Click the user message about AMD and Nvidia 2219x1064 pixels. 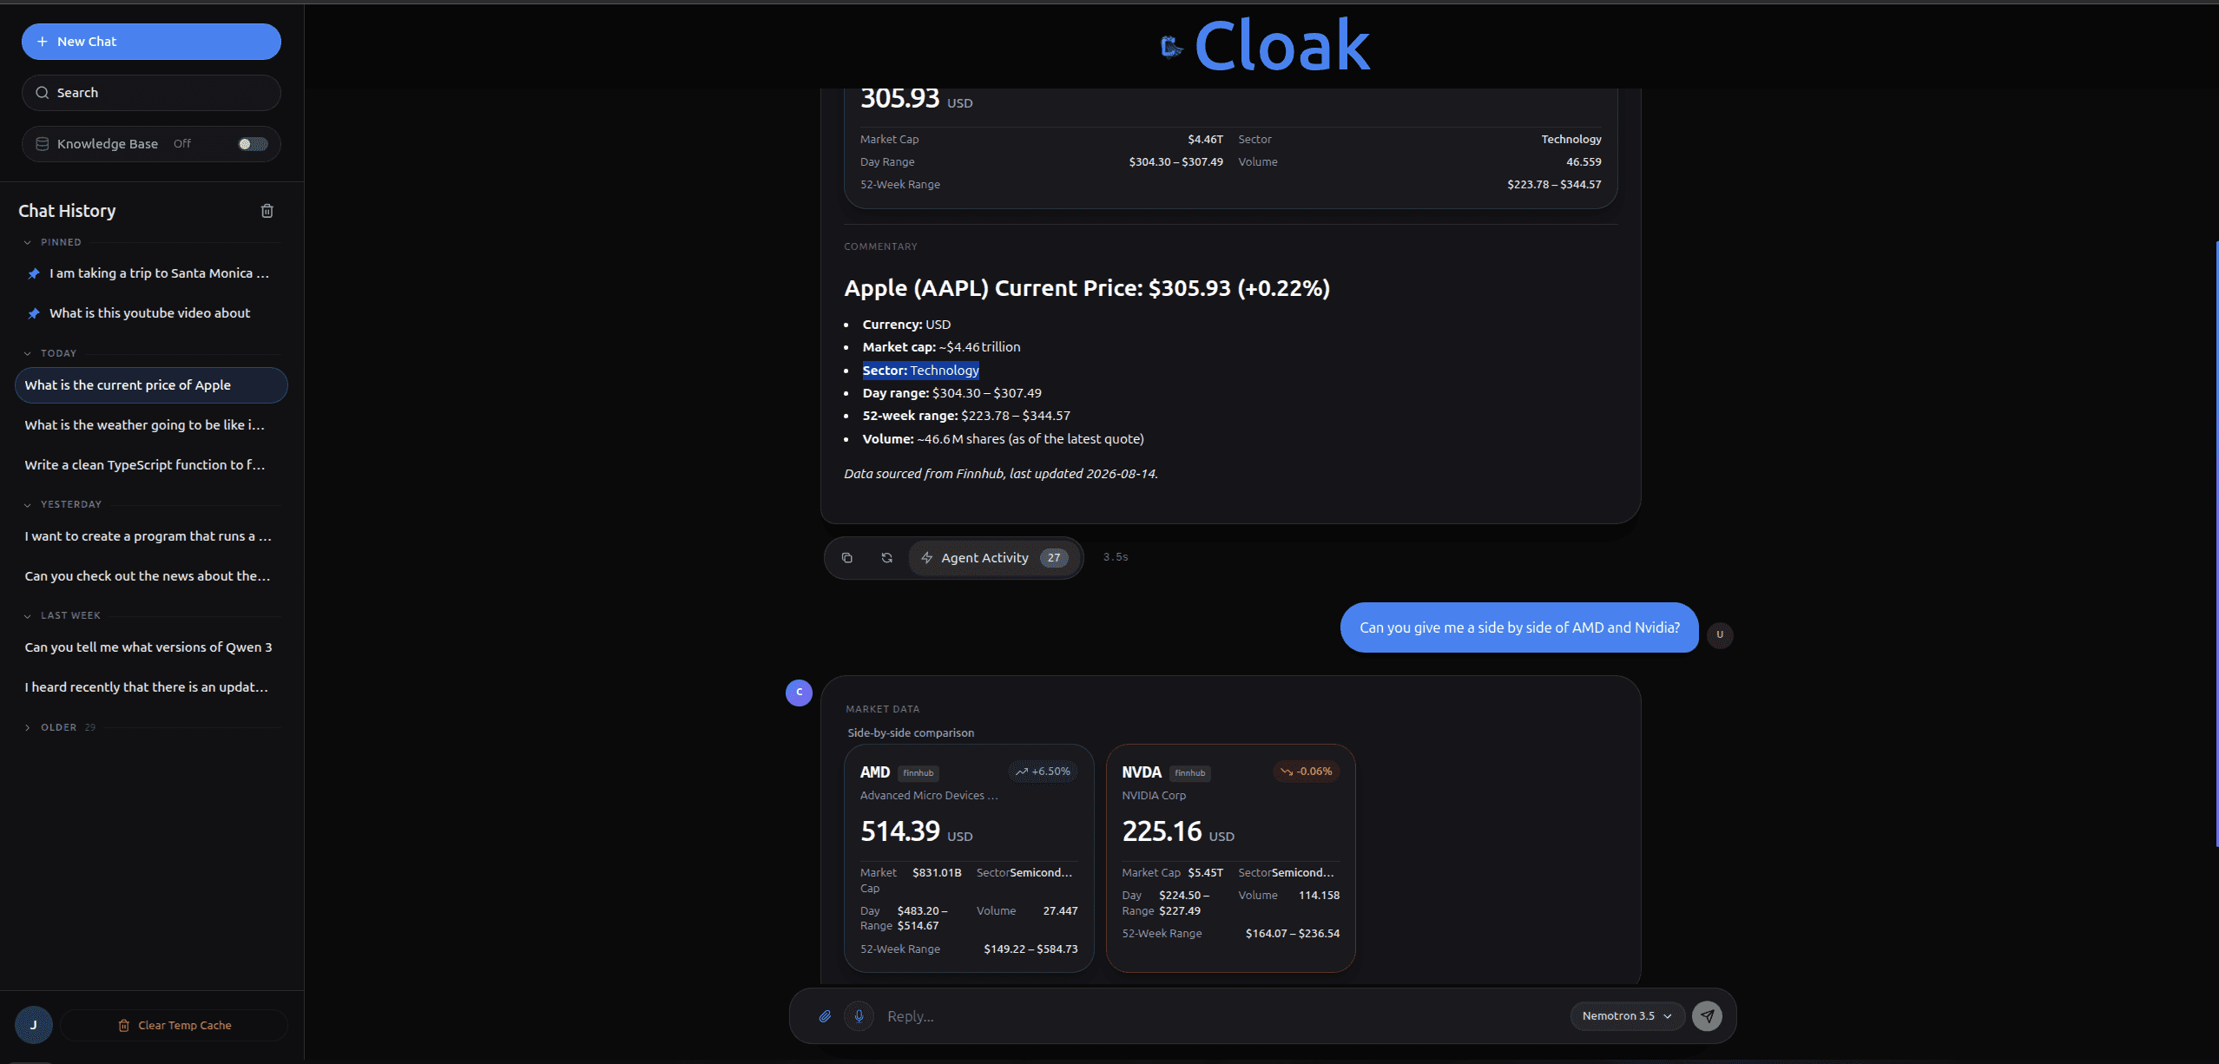[x=1519, y=627]
